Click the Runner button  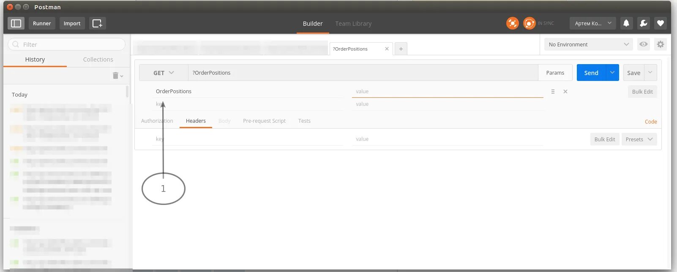point(42,23)
